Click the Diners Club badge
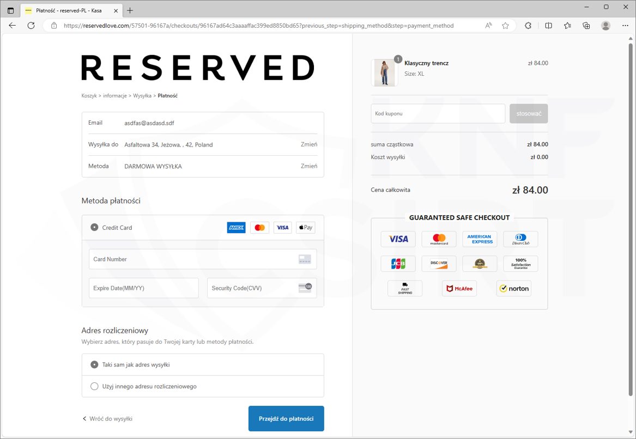The height and width of the screenshot is (439, 636). (520, 239)
